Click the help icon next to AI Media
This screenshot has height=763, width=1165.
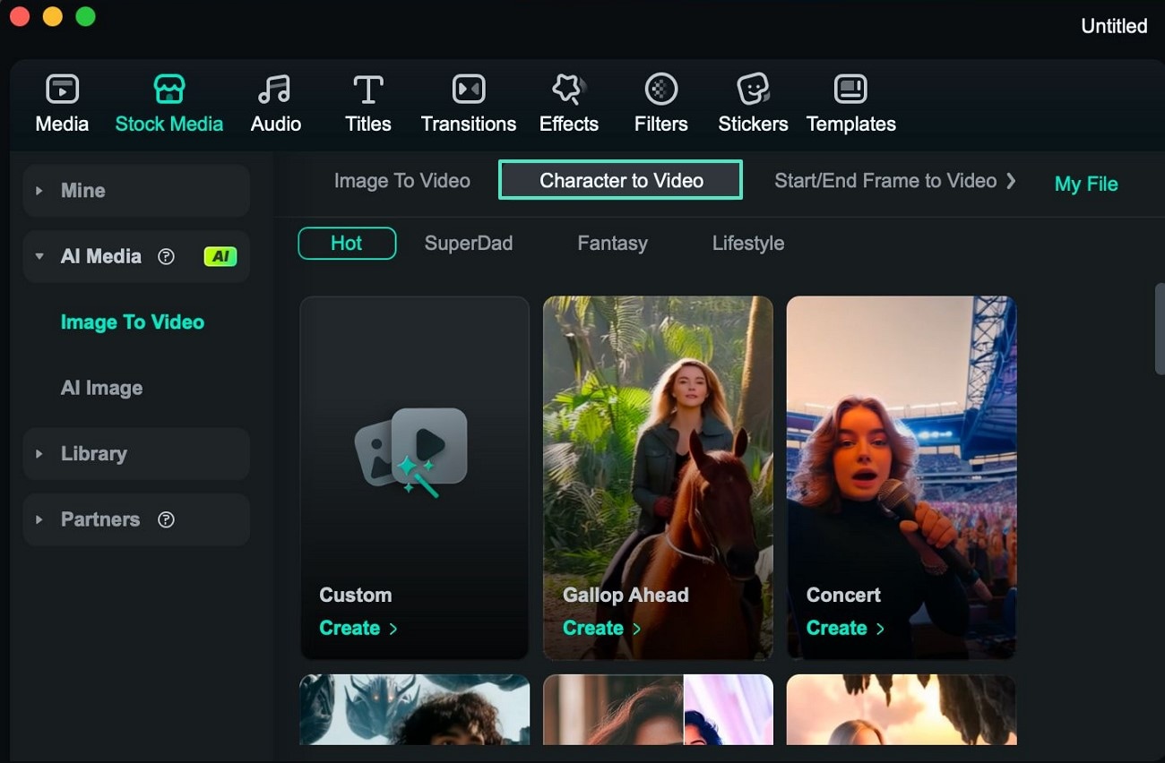[x=166, y=256]
